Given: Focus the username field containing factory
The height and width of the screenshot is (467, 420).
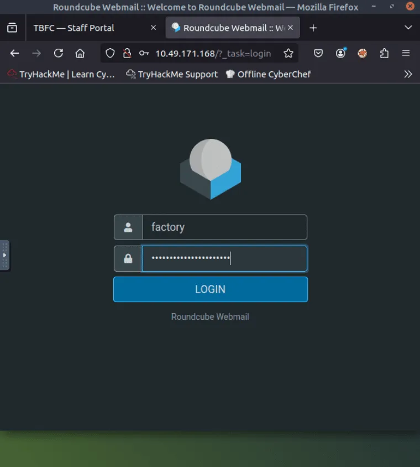Looking at the screenshot, I should 225,227.
